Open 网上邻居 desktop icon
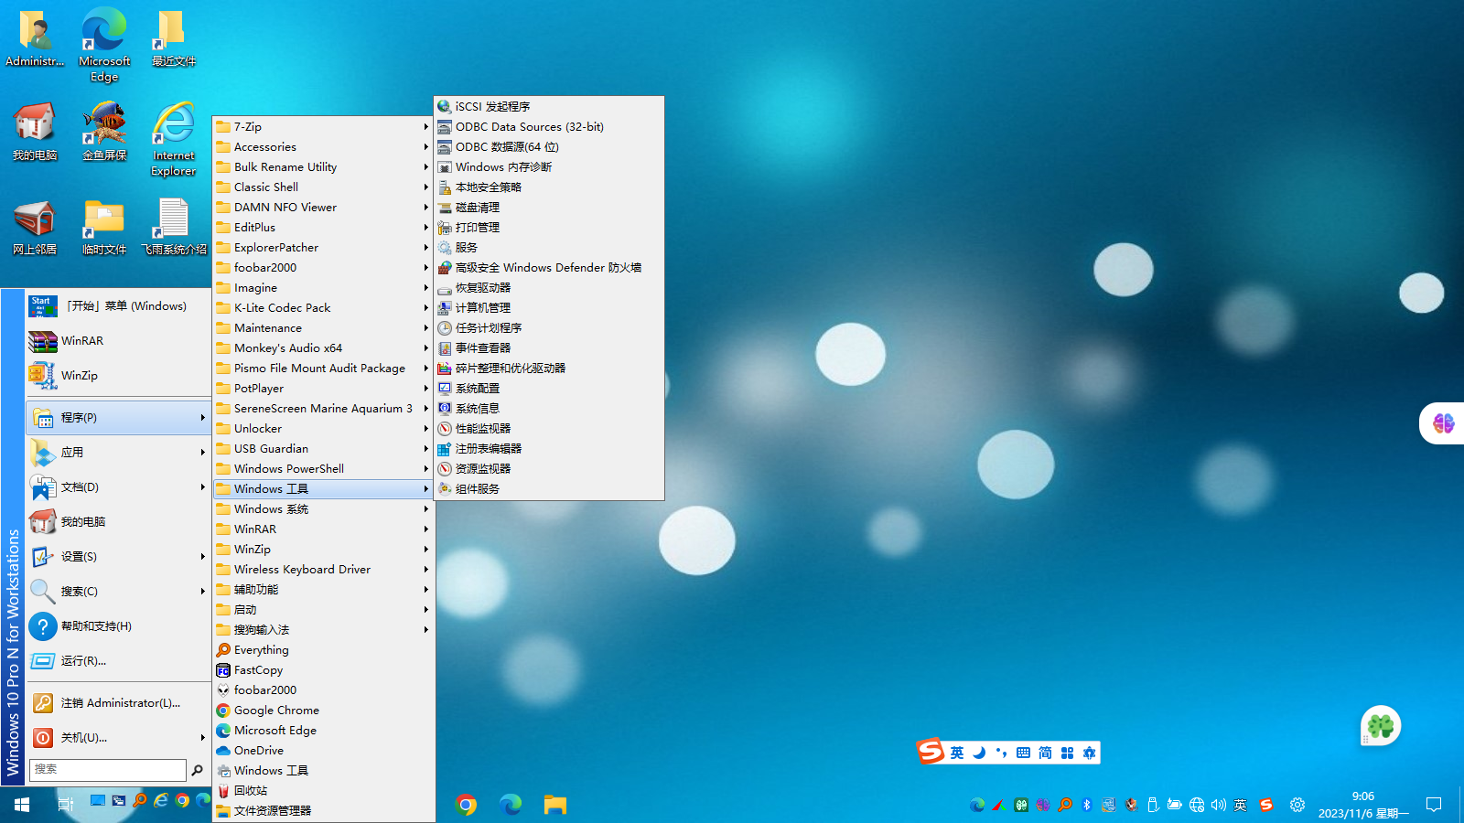The height and width of the screenshot is (823, 1464). (35, 228)
